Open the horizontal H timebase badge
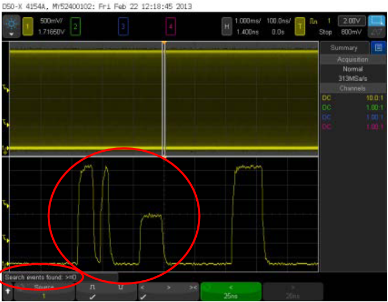 (x=226, y=26)
